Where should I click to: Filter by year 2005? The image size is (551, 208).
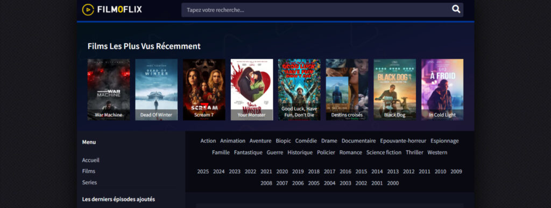[314, 183]
